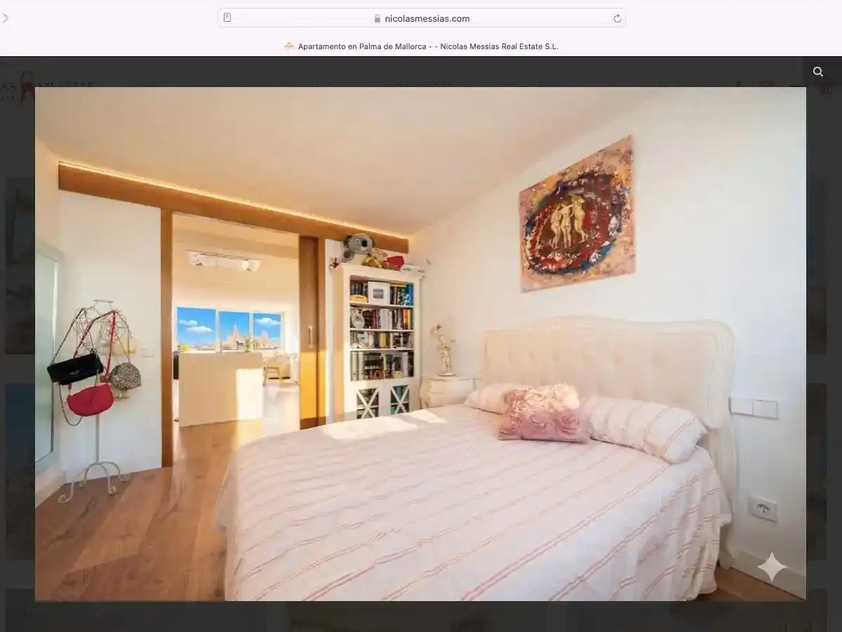The height and width of the screenshot is (632, 842).
Task: Select the Apartamento en Palma de Mallorca tab
Action: tap(421, 46)
